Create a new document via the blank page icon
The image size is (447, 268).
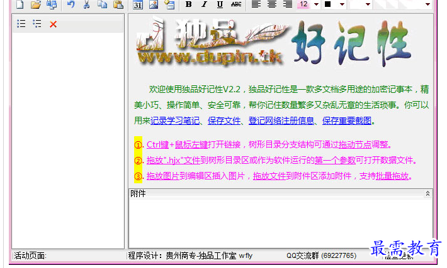pyautogui.click(x=20, y=4)
